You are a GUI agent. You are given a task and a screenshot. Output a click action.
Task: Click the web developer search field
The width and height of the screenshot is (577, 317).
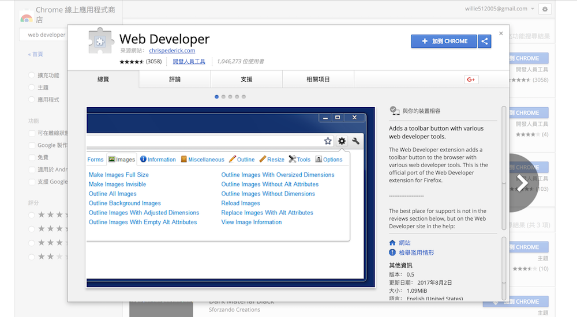43,35
